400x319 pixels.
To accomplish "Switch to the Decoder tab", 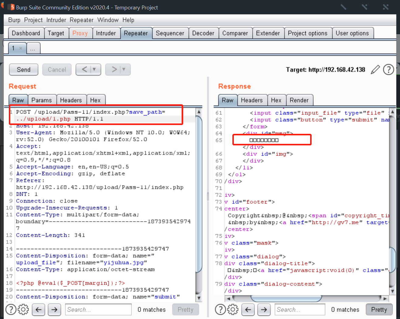I will (203, 33).
